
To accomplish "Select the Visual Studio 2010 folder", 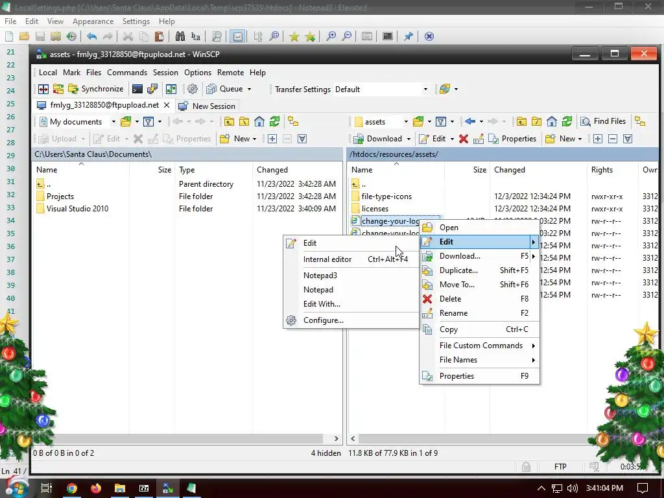I will point(77,208).
